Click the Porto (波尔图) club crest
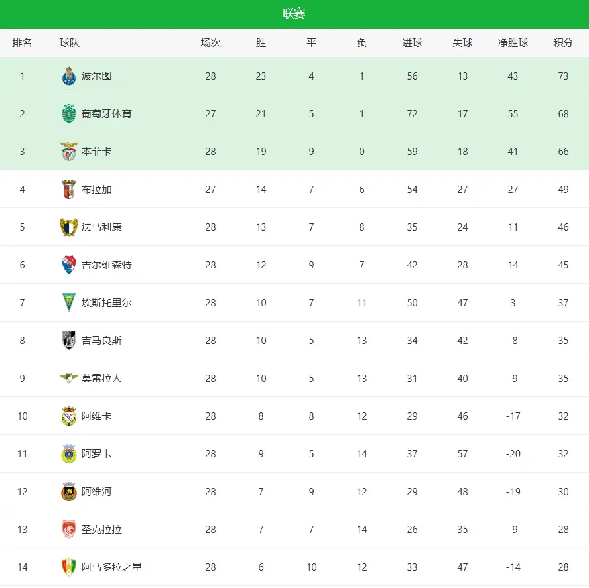The width and height of the screenshot is (589, 588). [x=69, y=76]
